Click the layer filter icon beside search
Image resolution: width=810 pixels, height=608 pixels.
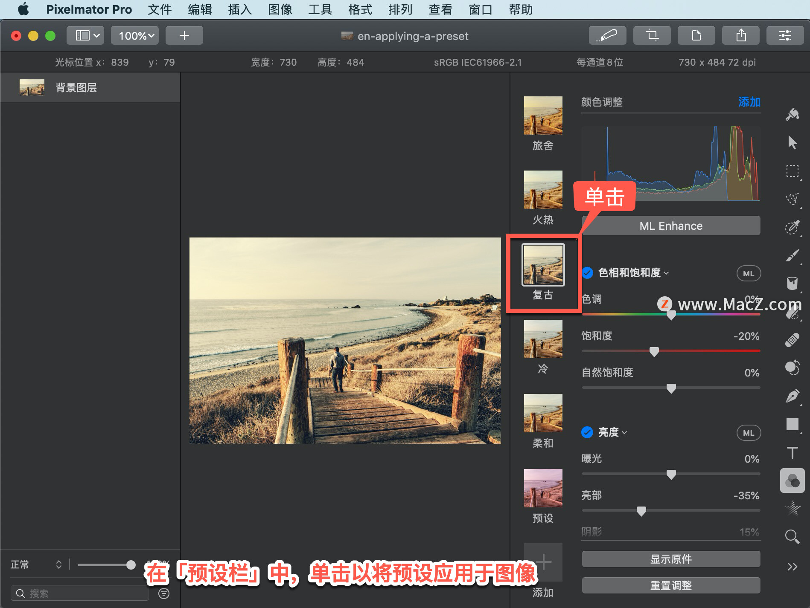[x=164, y=593]
